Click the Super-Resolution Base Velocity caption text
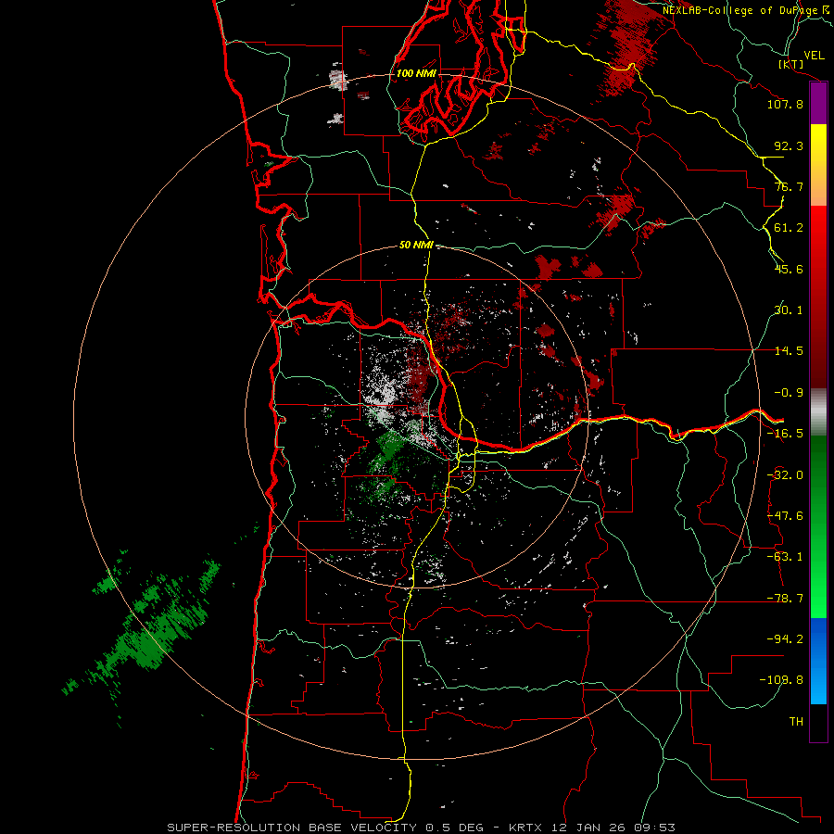 [x=422, y=828]
